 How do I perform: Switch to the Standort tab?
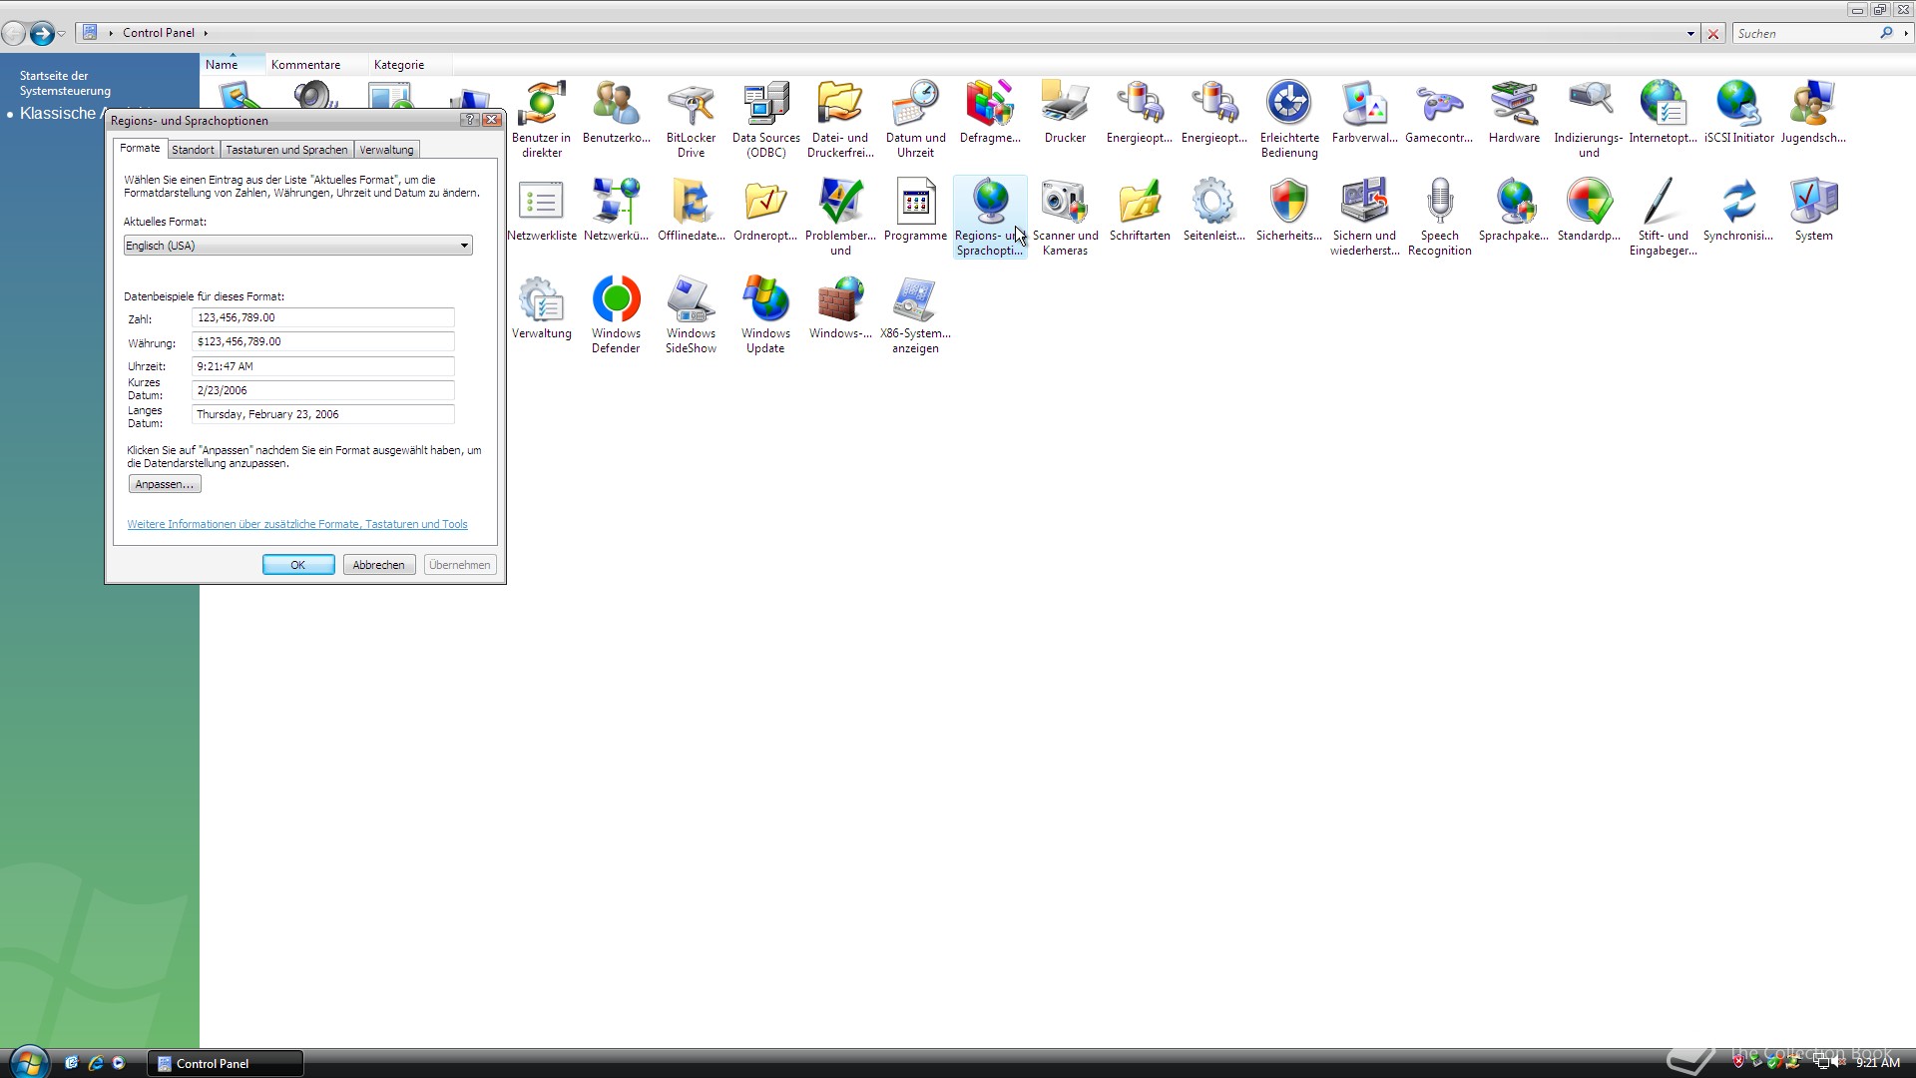(x=193, y=150)
